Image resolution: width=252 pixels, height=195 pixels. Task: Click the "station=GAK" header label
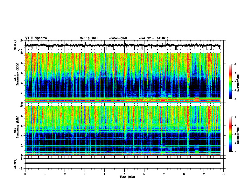(118, 38)
